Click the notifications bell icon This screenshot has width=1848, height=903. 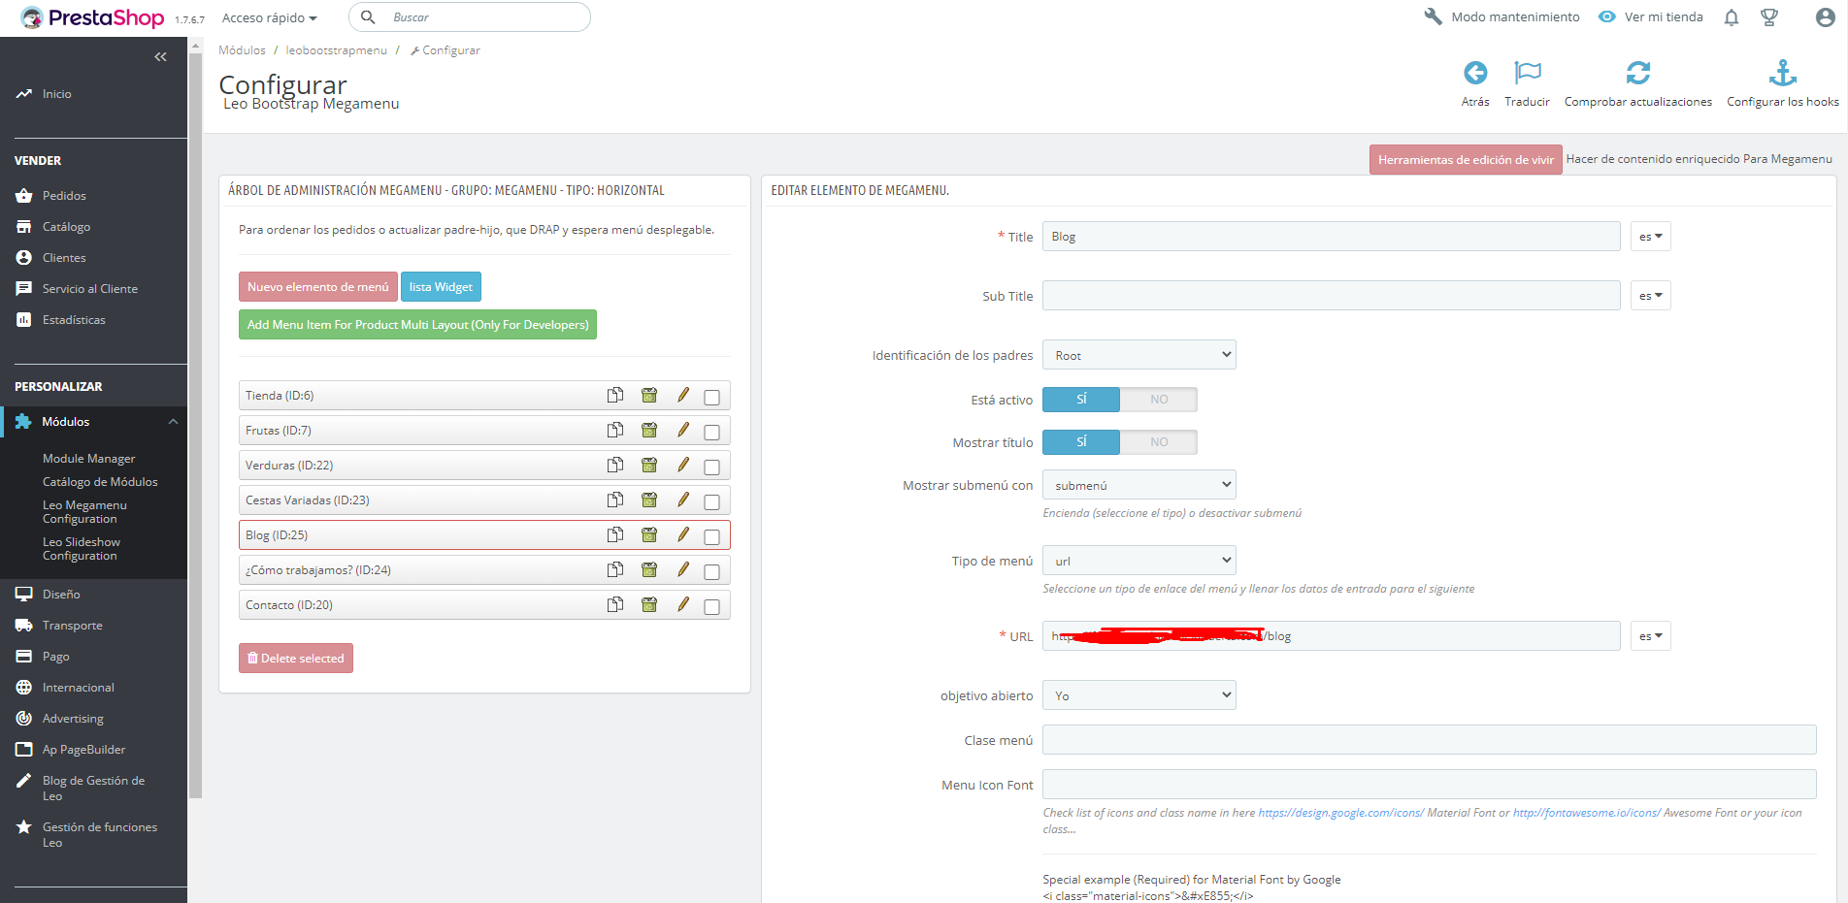(x=1732, y=17)
